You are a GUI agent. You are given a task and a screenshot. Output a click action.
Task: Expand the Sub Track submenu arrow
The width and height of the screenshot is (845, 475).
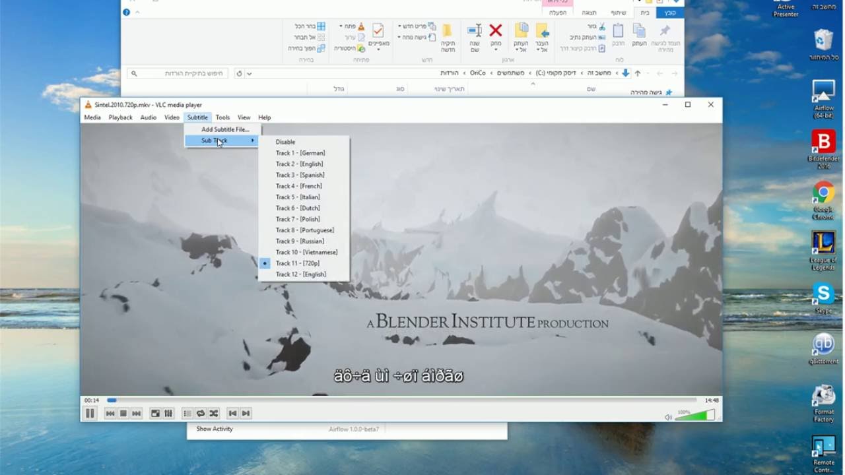coord(252,141)
